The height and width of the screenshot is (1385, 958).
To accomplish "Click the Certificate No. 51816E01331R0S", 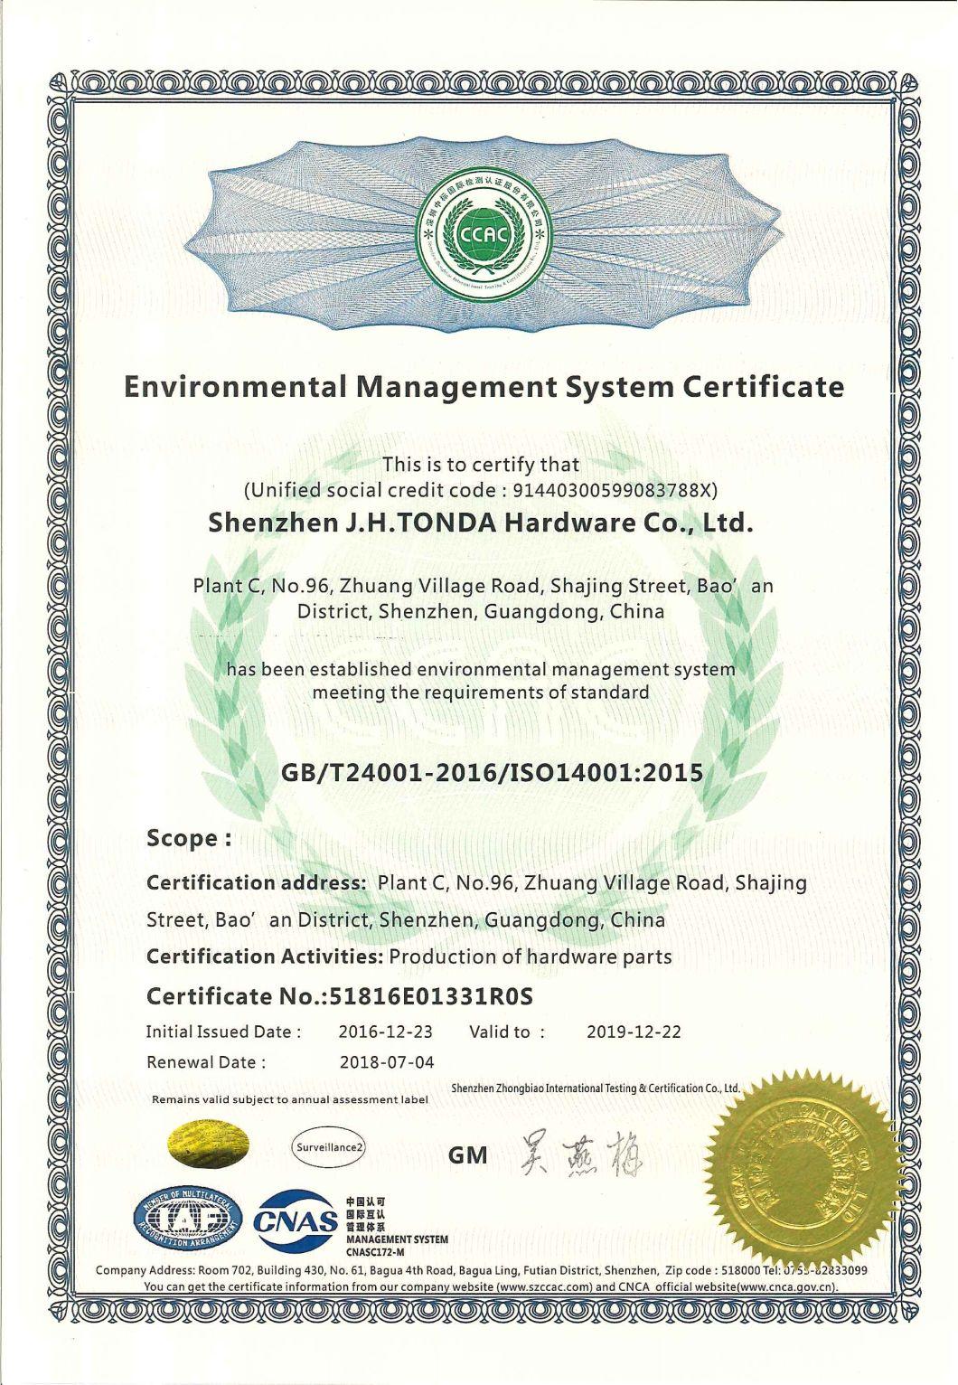I will point(341,996).
